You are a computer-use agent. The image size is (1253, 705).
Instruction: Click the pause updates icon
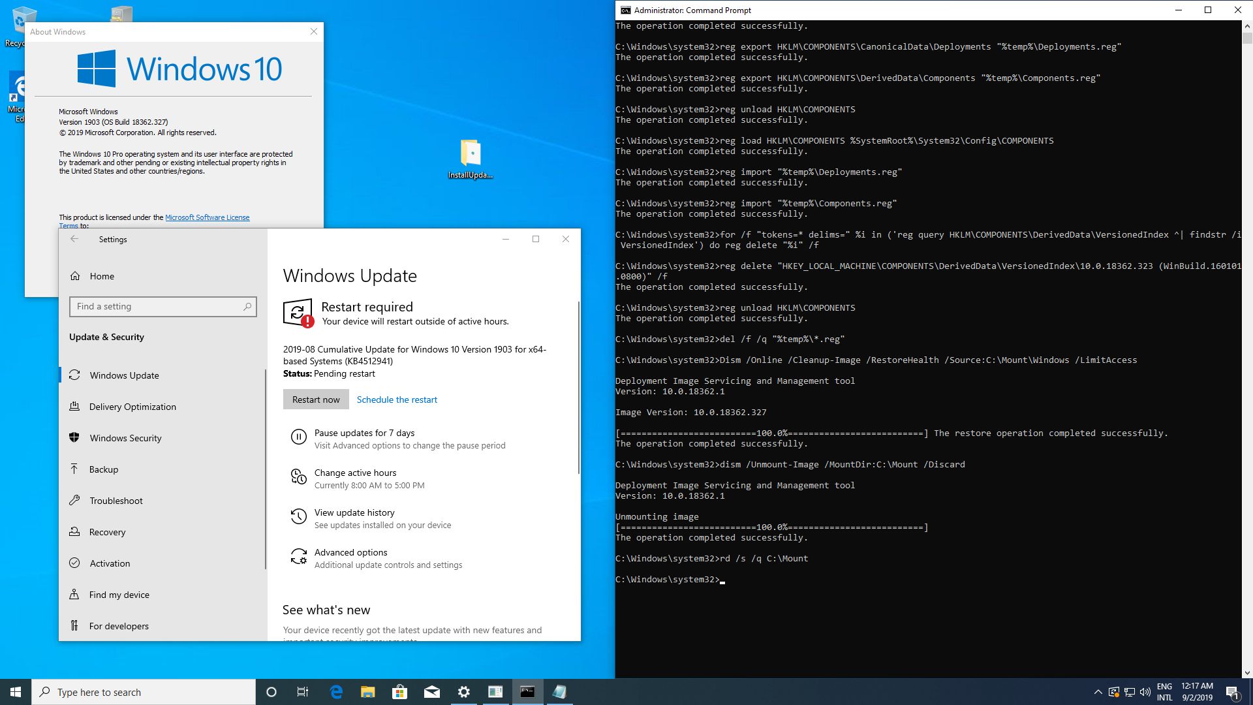(x=298, y=437)
